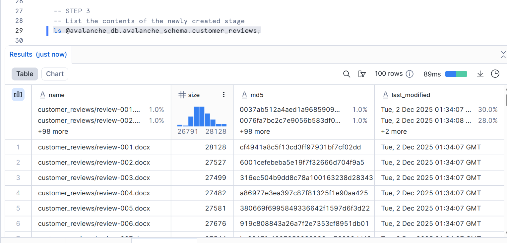This screenshot has width=507, height=243.
Task: Expand '+98 more' under md5 column
Action: point(255,131)
